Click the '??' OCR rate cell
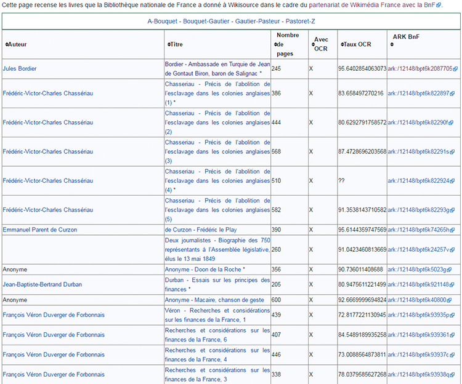462x384 pixels. click(362, 181)
